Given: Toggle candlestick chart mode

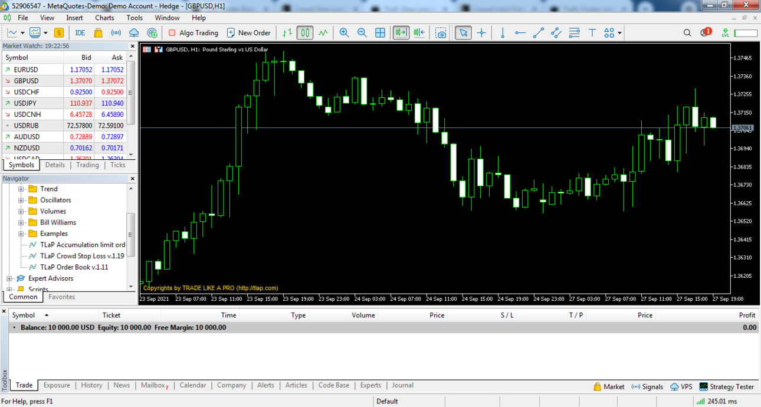Looking at the screenshot, I should click(305, 33).
